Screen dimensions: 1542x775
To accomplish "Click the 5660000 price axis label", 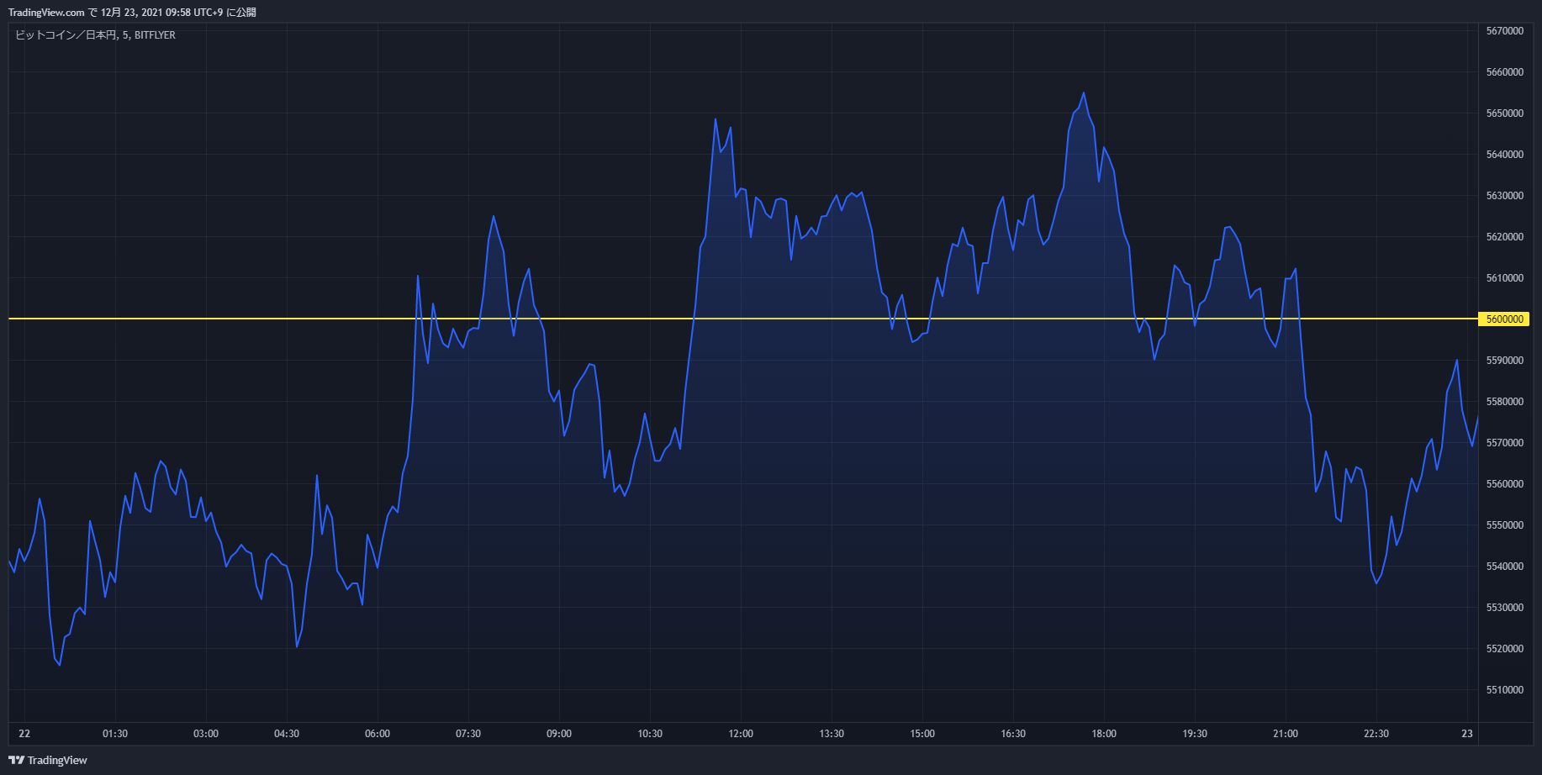I will [x=1505, y=72].
